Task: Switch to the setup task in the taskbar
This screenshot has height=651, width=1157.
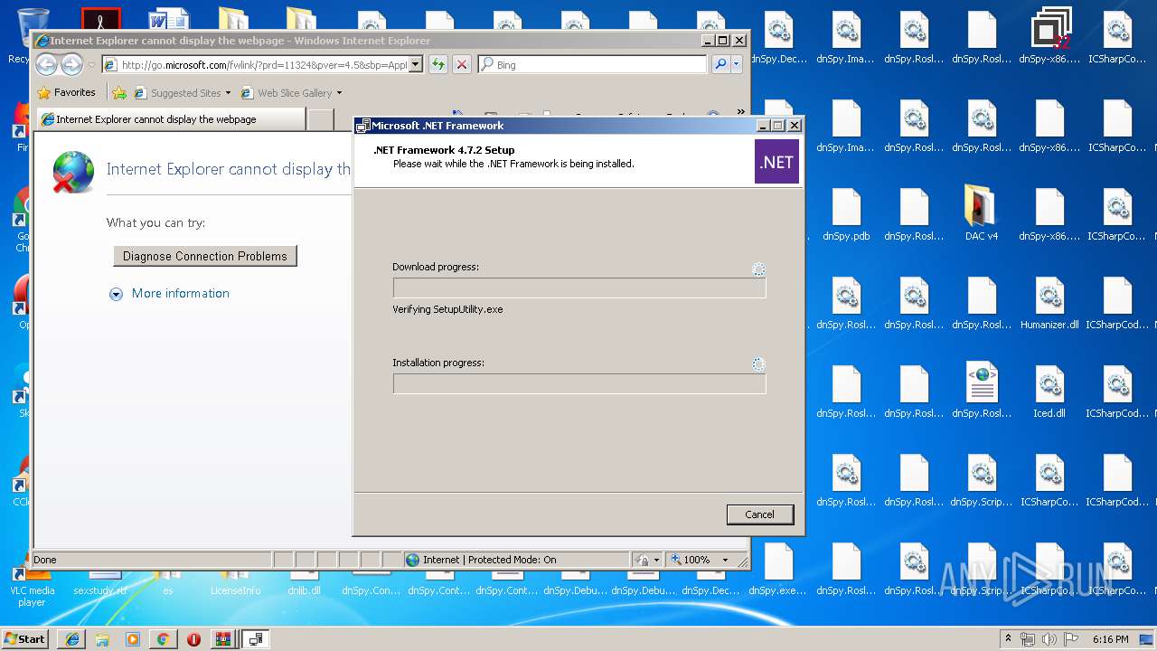Action: click(256, 638)
